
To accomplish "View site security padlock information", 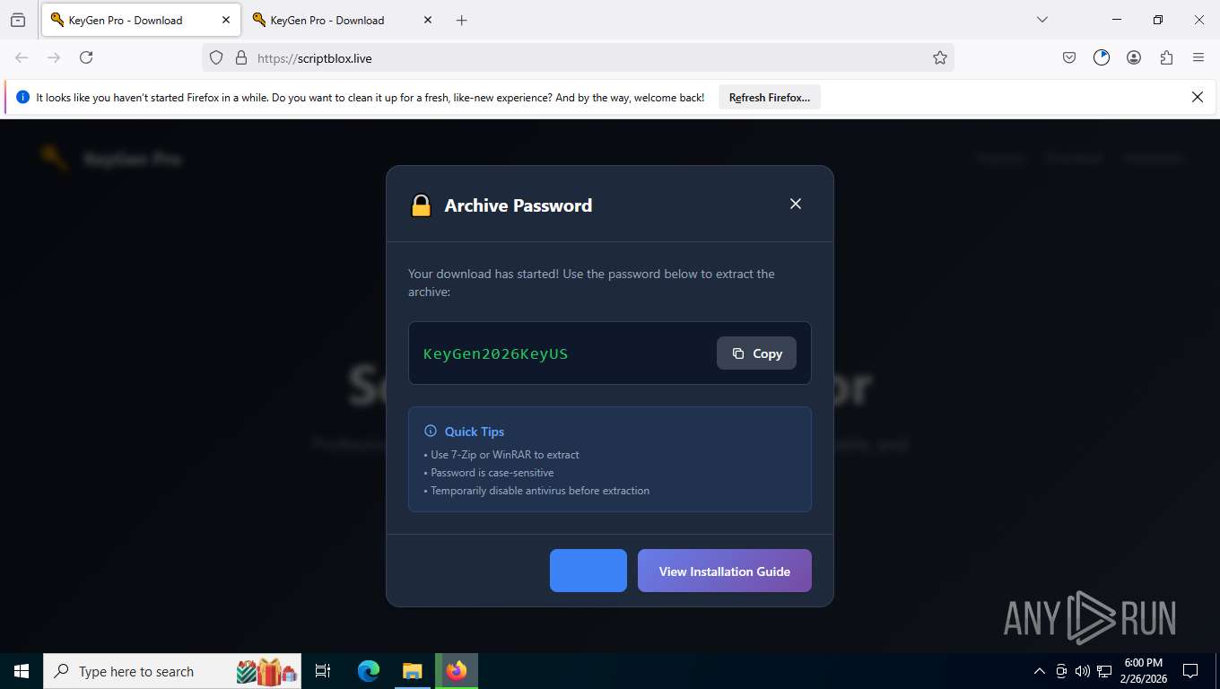I will (240, 57).
